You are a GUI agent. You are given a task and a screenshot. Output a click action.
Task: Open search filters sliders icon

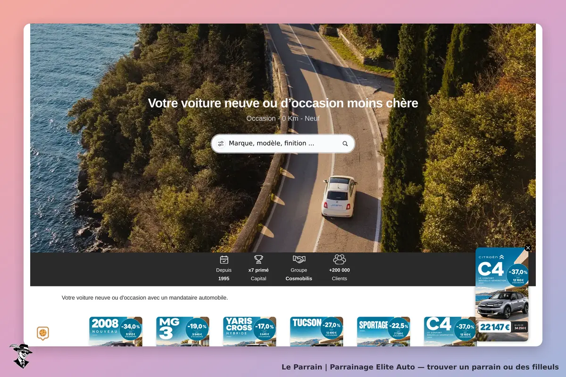tap(221, 144)
